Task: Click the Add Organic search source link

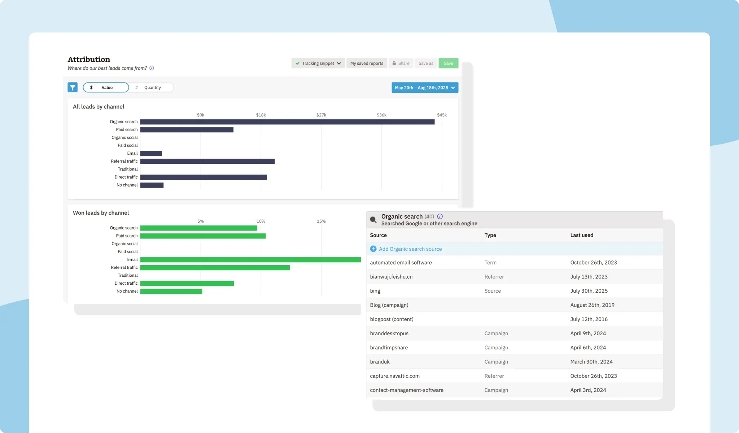Action: pyautogui.click(x=410, y=249)
